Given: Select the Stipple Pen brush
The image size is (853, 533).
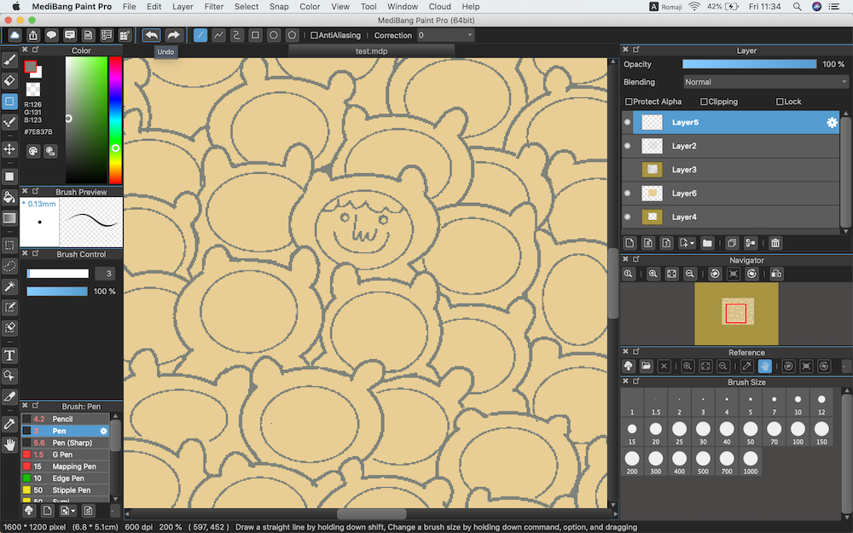Looking at the screenshot, I should coord(66,490).
